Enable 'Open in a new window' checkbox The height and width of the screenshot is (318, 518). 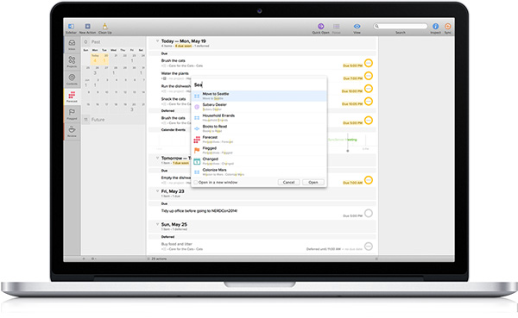(196, 182)
